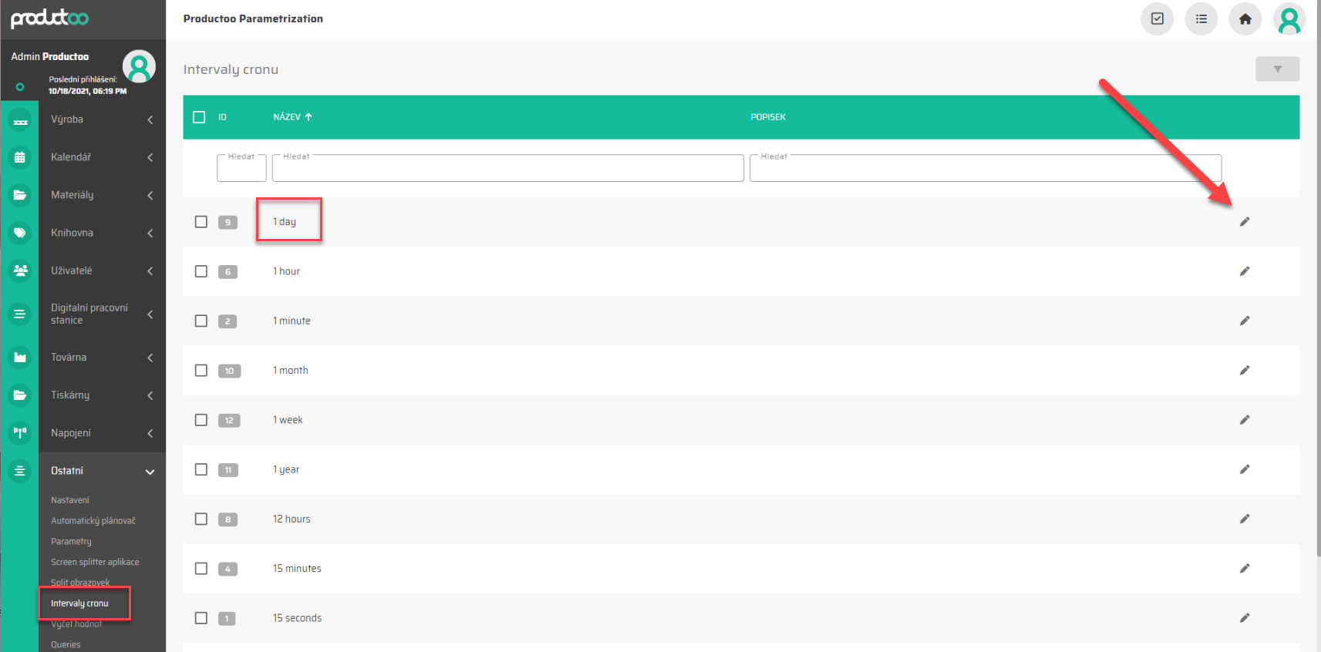The image size is (1321, 652).
Task: Click the Továrna factory sidebar icon
Action: (20, 358)
